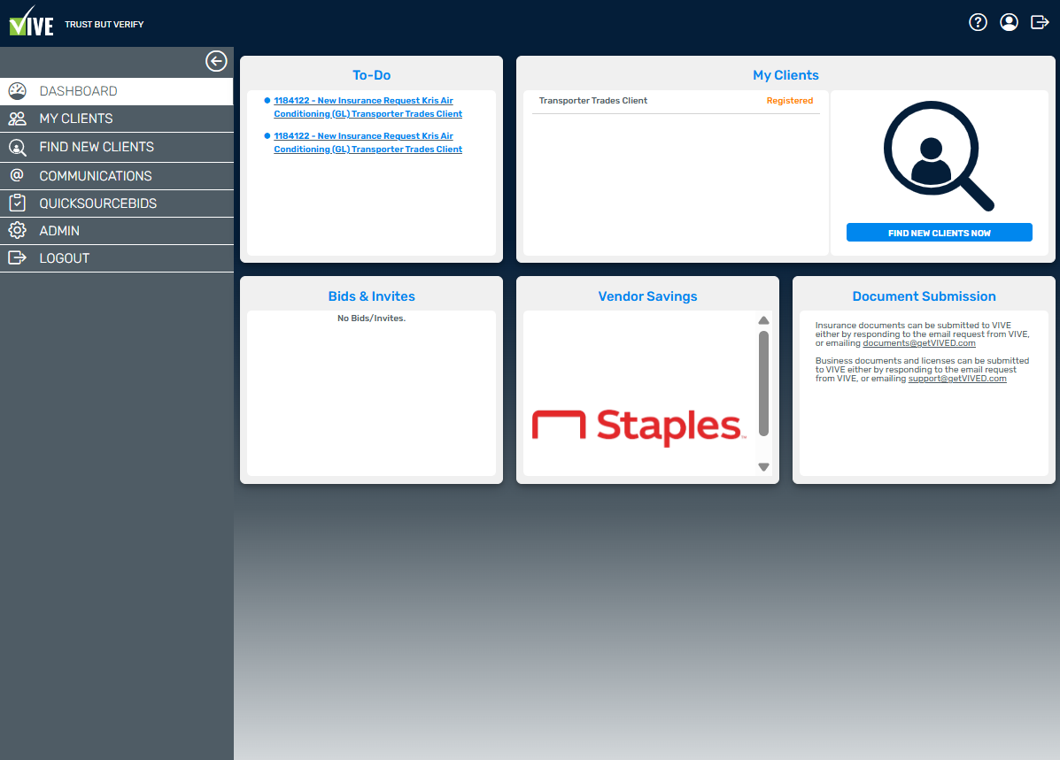Open the help question mark icon

[x=978, y=22]
